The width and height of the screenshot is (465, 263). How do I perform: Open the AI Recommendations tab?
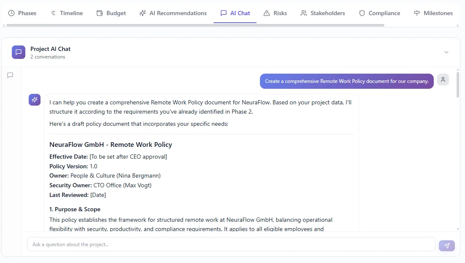pos(173,13)
